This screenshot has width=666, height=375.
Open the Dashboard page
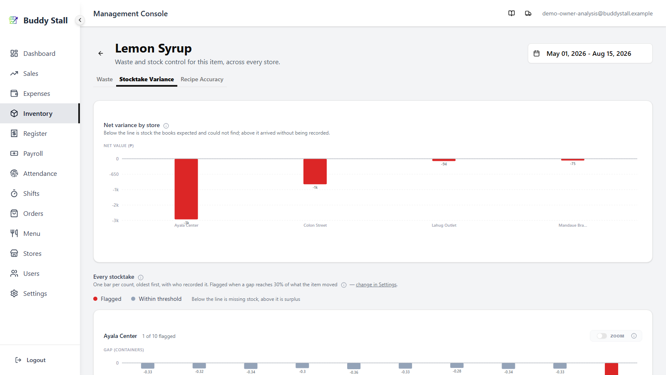40,53
